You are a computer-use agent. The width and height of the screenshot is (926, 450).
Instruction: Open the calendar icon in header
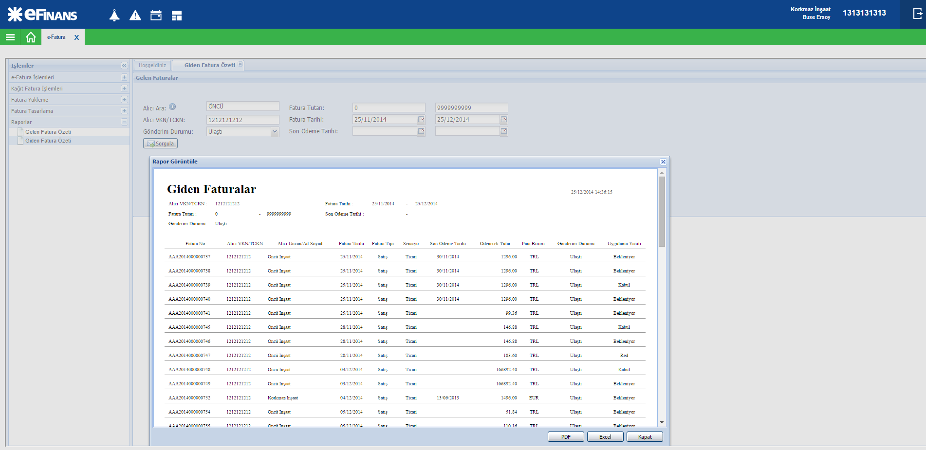tap(156, 16)
